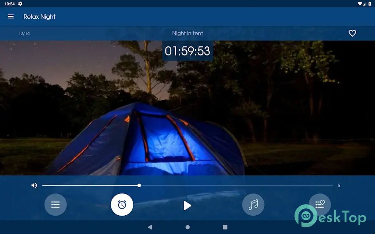Tap the battery status icon
The height and width of the screenshot is (234, 375).
pyautogui.click(x=370, y=4)
